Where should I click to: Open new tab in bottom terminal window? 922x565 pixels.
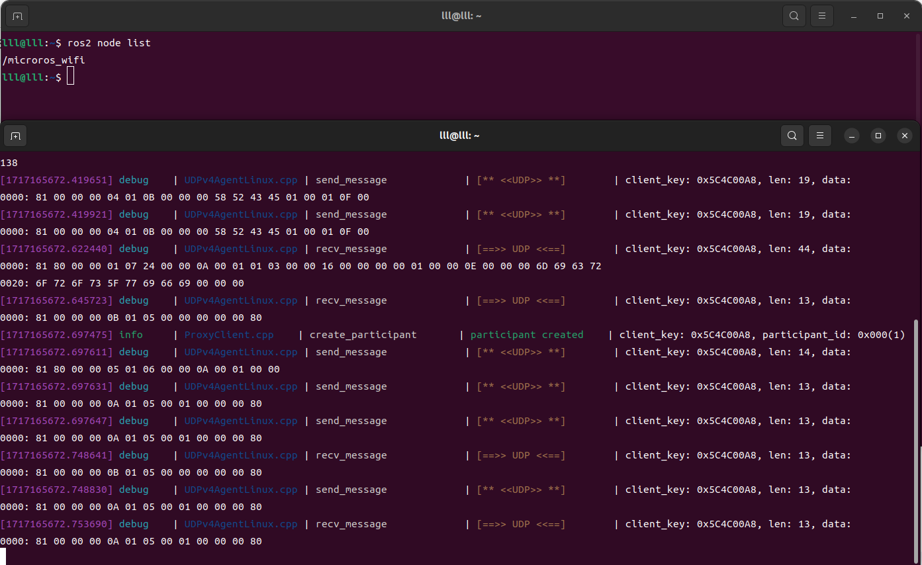(16, 136)
